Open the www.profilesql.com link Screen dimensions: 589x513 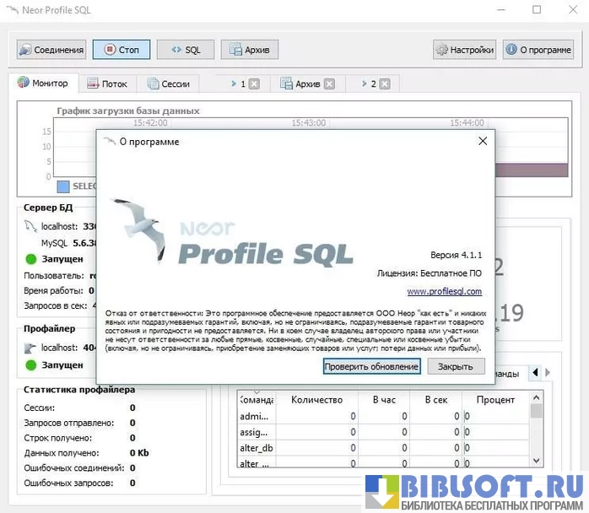(x=444, y=292)
